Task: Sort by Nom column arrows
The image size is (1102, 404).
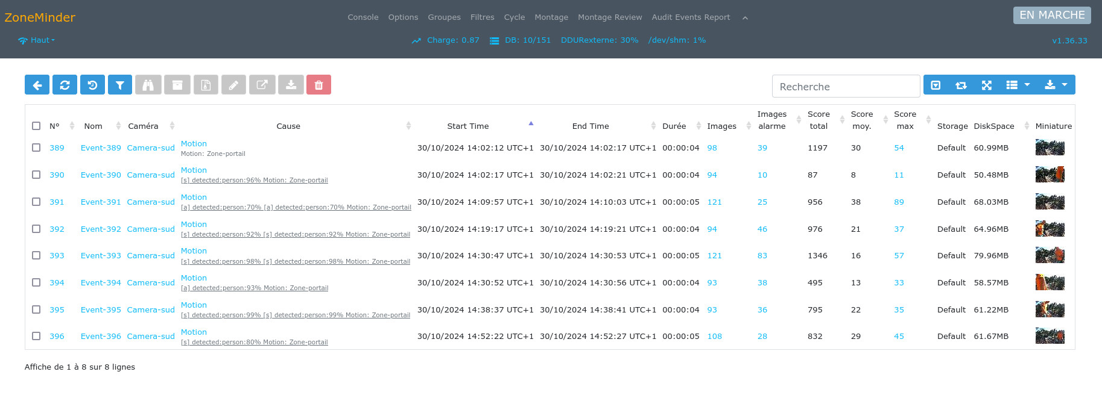Action: tap(118, 126)
